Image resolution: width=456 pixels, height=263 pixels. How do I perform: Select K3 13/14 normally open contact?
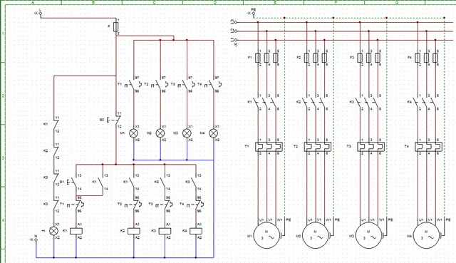(x=194, y=182)
